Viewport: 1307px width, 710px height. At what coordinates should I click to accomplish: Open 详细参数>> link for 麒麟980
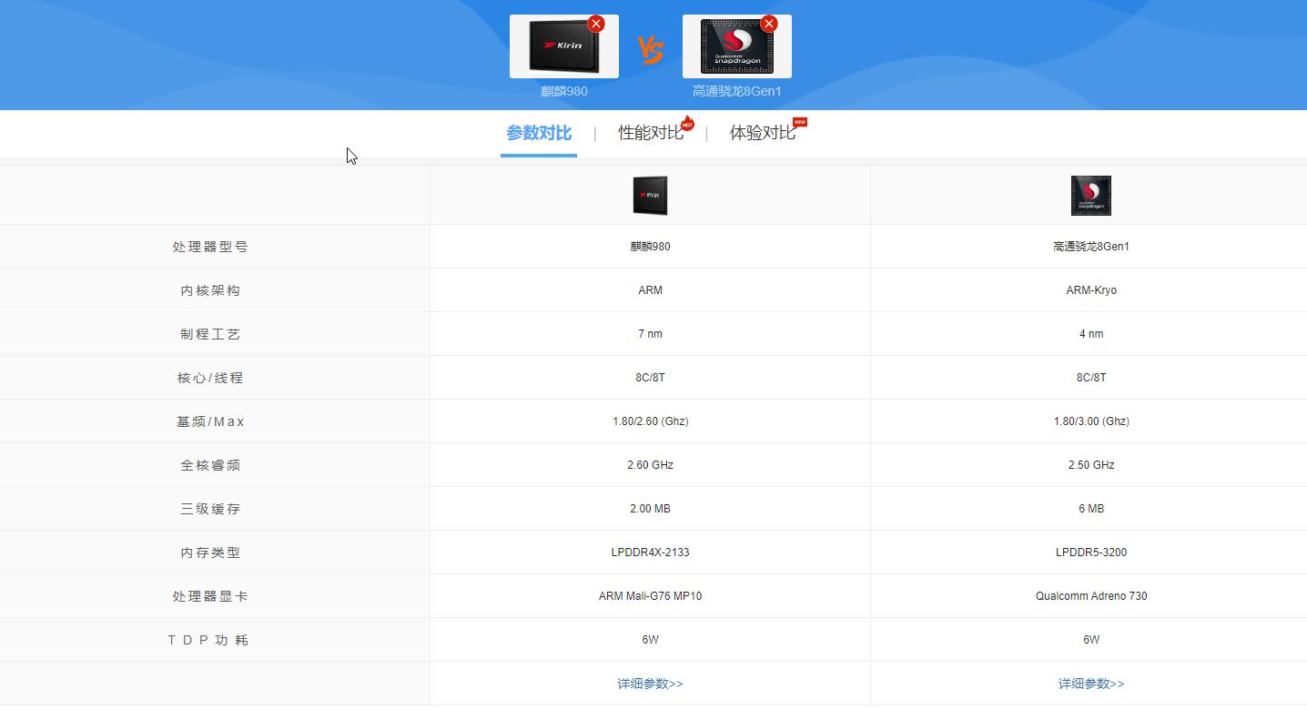tap(650, 684)
